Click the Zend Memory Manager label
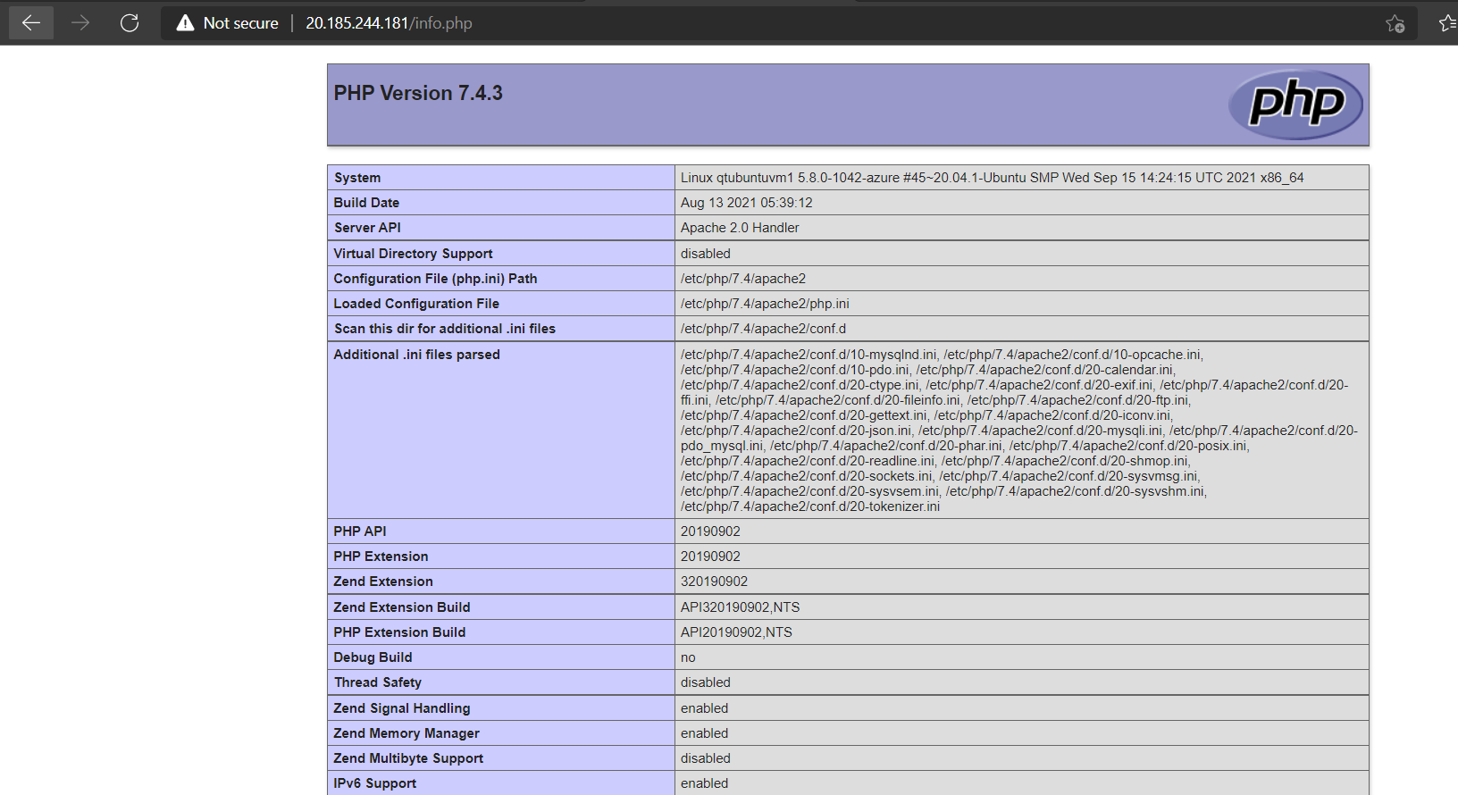The image size is (1458, 795). (406, 733)
